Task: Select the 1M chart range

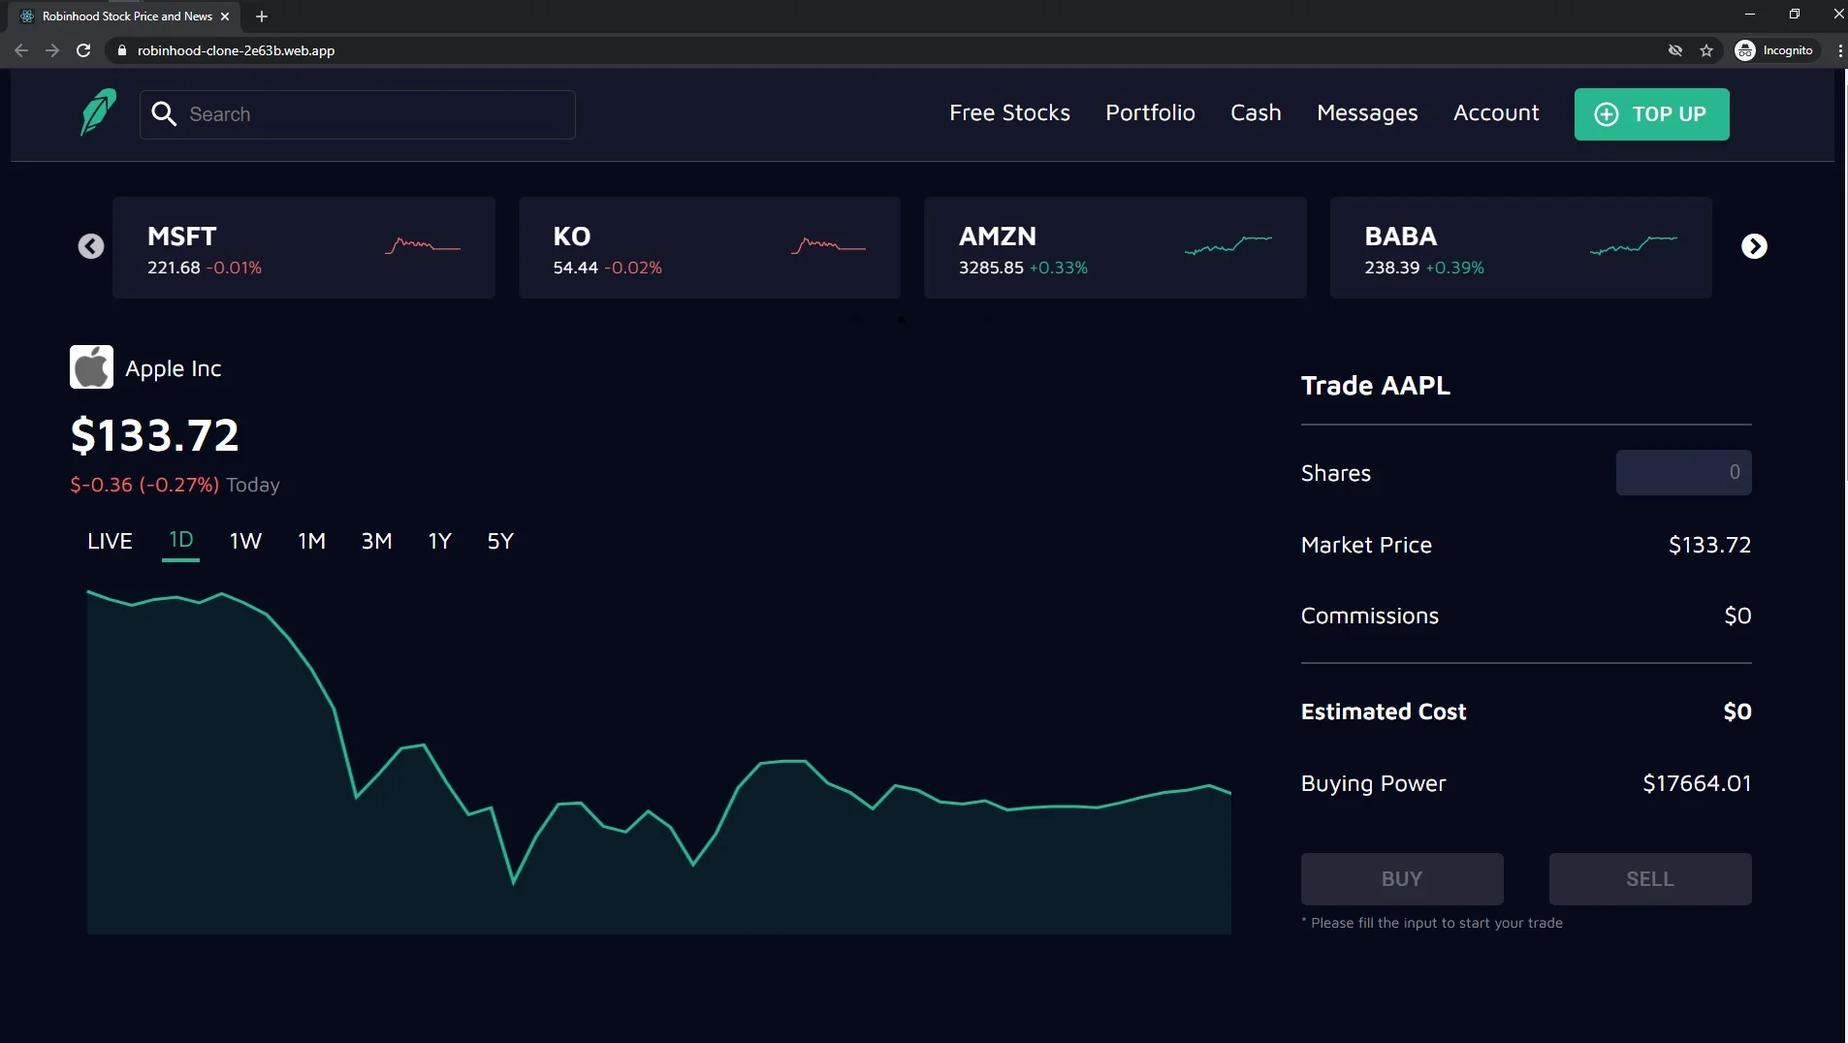Action: point(311,541)
